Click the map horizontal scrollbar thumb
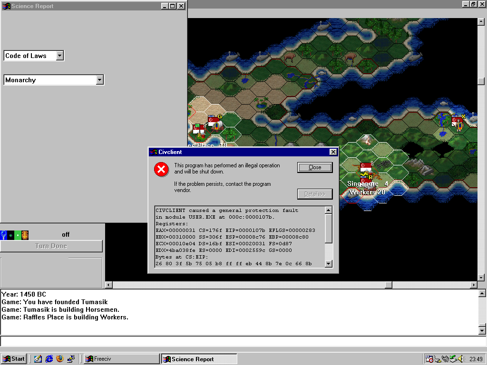The height and width of the screenshot is (365, 487). pyautogui.click(x=389, y=285)
